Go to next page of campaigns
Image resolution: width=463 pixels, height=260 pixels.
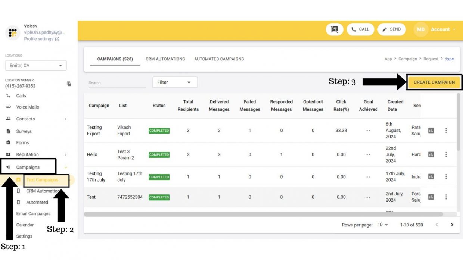(x=452, y=225)
